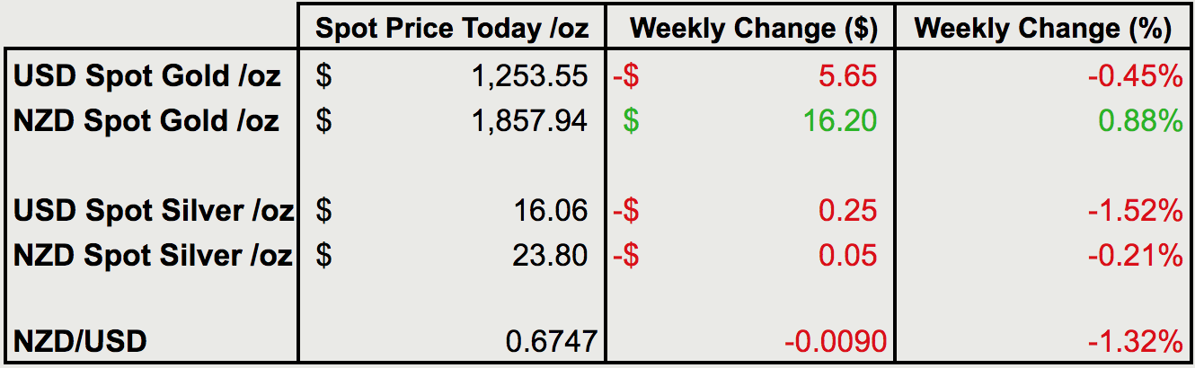The height and width of the screenshot is (368, 1195).
Task: Click the -1.52% silver change cell
Action: click(x=1134, y=211)
